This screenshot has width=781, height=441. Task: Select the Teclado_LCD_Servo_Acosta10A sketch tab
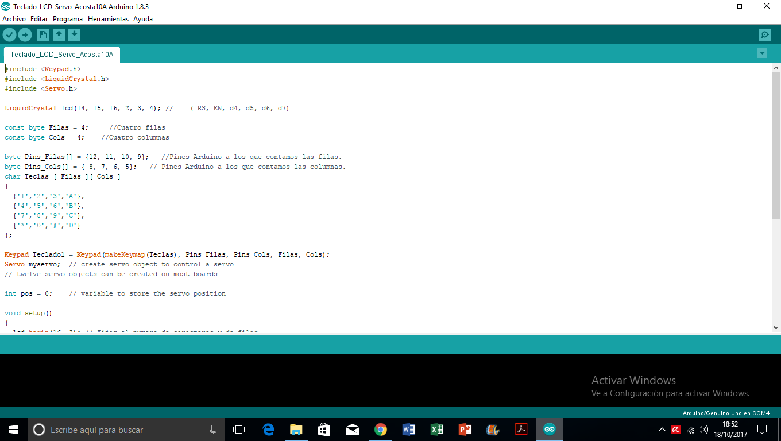pyautogui.click(x=61, y=55)
